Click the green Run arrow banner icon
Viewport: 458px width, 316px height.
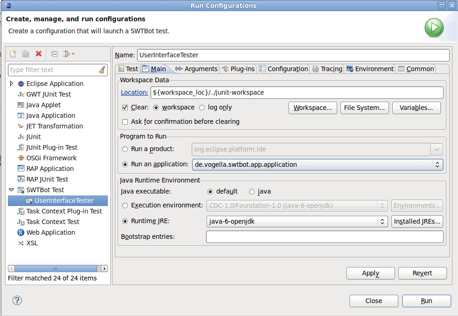click(434, 28)
